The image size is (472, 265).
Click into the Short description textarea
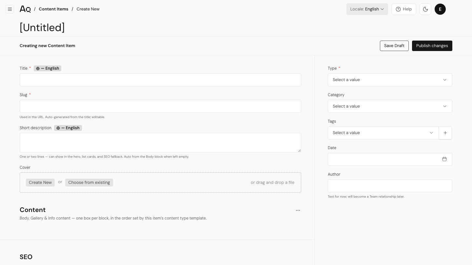pos(160,143)
